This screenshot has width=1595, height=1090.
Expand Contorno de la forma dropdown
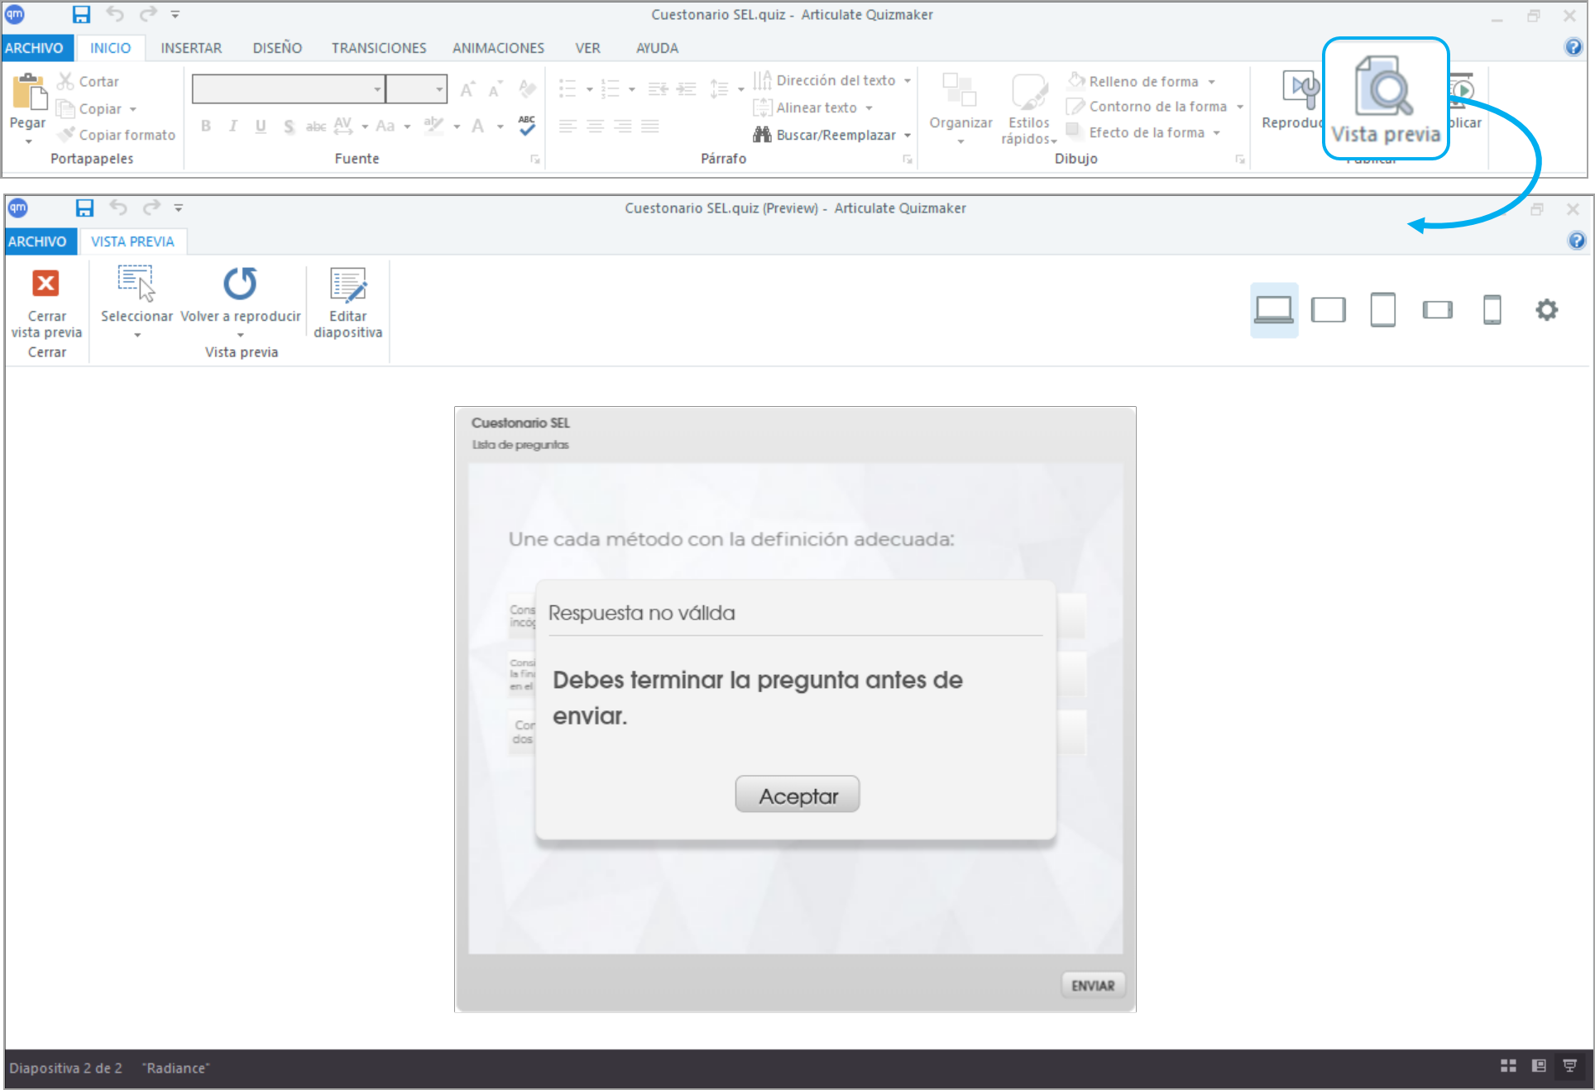pos(1240,107)
